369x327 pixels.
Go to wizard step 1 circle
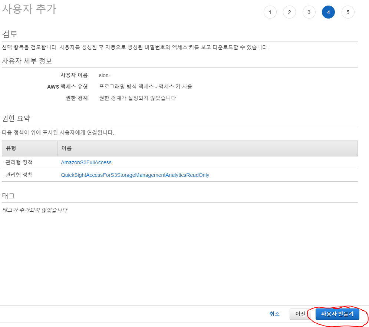click(x=270, y=12)
